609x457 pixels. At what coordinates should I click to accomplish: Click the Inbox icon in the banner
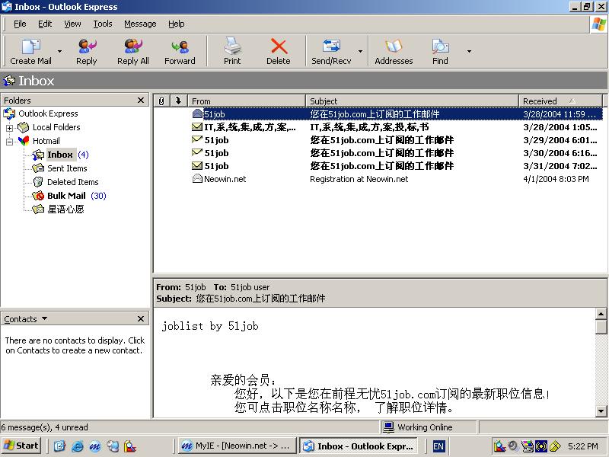9,81
